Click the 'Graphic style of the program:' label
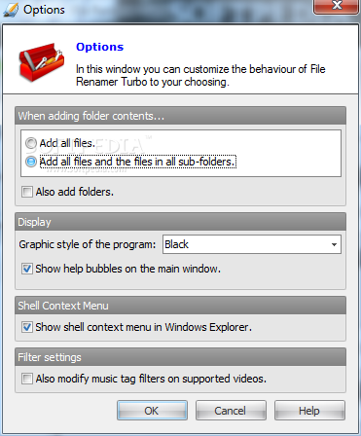361x436 pixels. pyautogui.click(x=88, y=244)
